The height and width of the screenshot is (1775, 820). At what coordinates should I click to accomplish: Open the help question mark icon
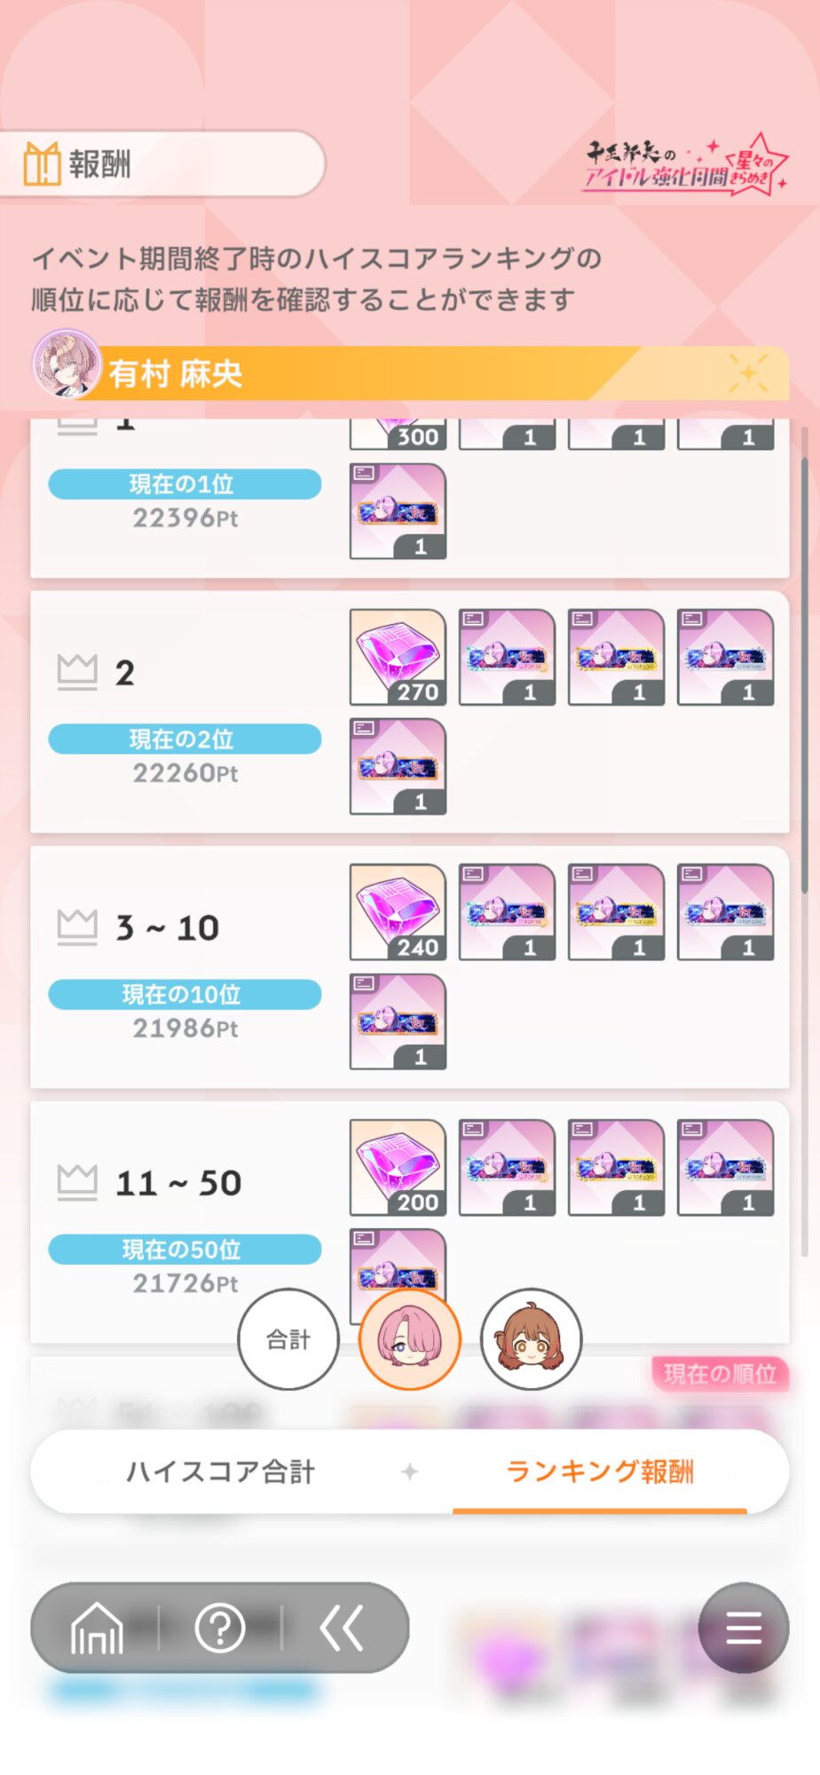[219, 1629]
